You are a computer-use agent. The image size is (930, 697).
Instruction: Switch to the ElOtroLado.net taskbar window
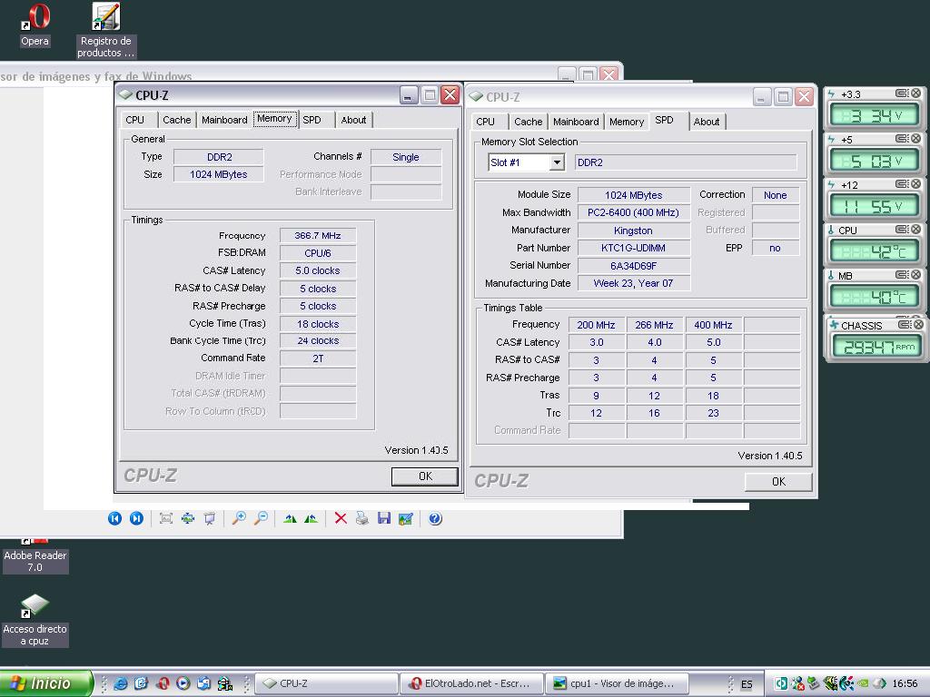tap(471, 683)
